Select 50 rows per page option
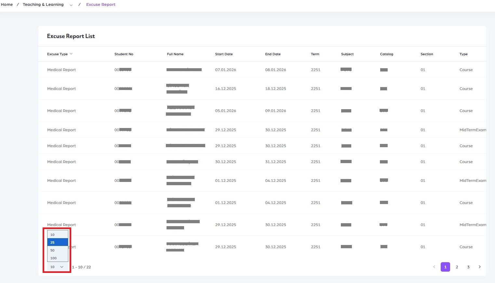Image resolution: width=495 pixels, height=283 pixels. [58, 250]
